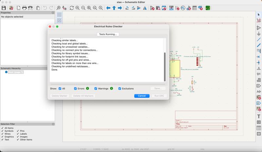This screenshot has width=262, height=152.
Task: Open the Symbol Editor icon
Action: point(152,8)
